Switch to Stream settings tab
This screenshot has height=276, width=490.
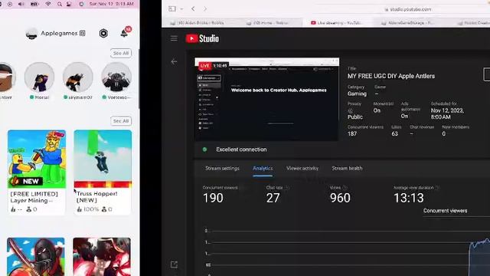click(x=222, y=169)
